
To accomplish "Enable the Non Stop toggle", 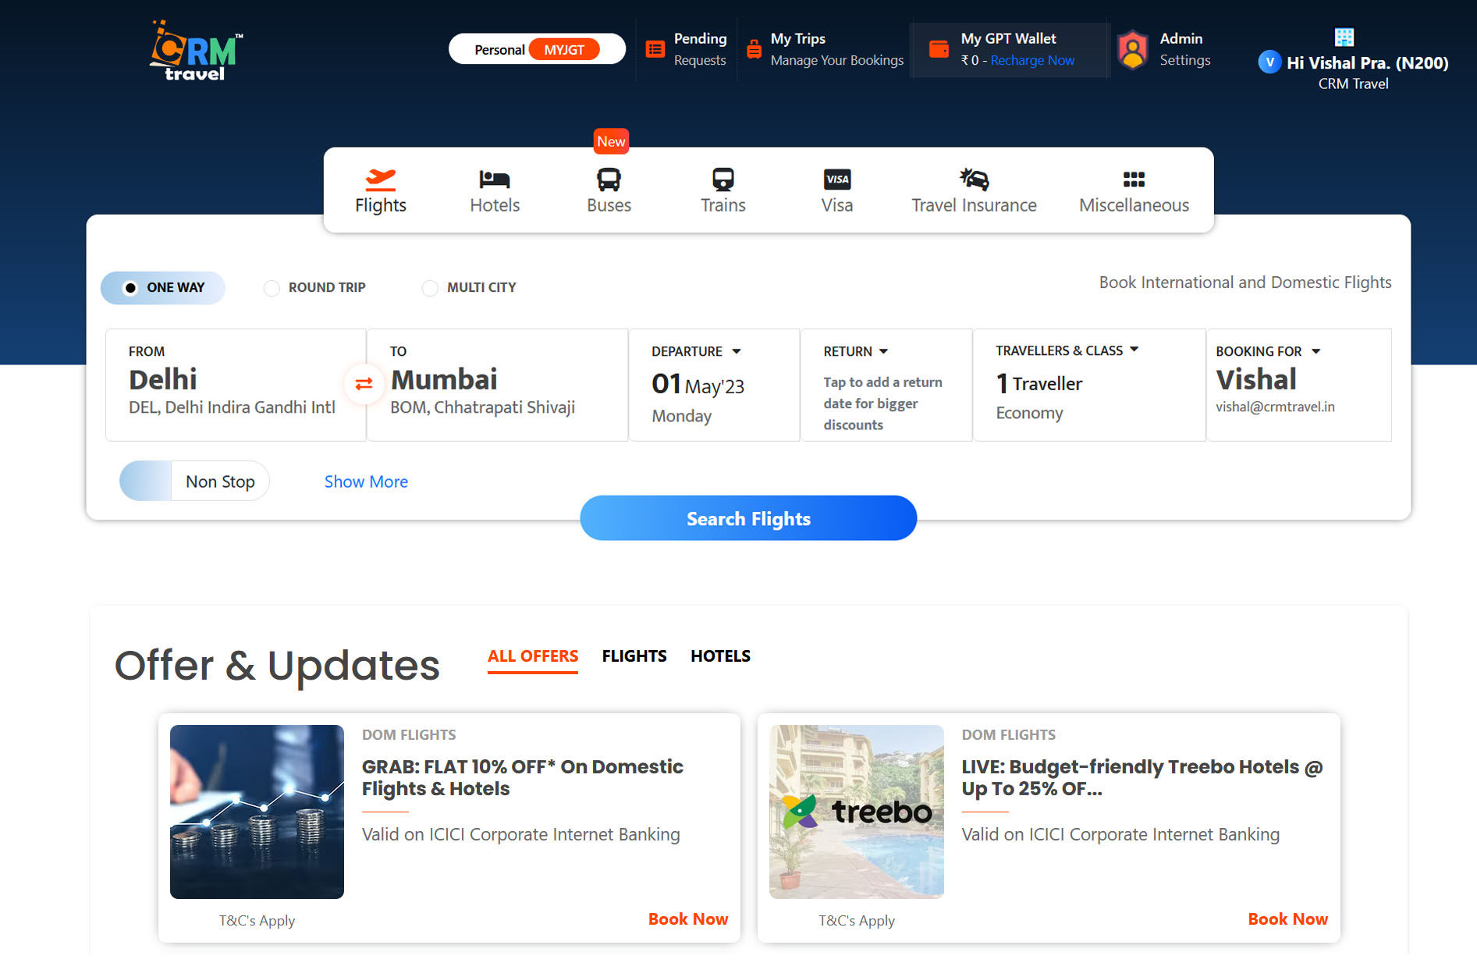I will (x=146, y=481).
